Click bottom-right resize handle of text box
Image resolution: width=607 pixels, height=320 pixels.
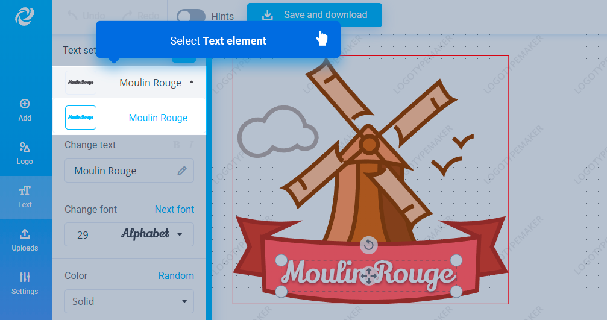point(456,291)
